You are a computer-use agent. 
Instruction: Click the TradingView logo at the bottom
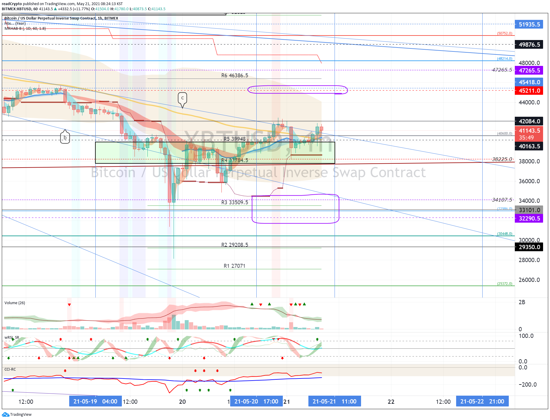pyautogui.click(x=17, y=414)
